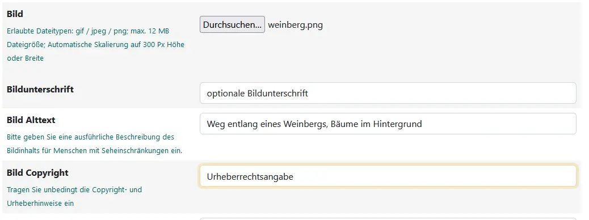Screen dimensions: 589x220
Task: Click the Durchsuchen... file browse button
Action: coord(232,24)
